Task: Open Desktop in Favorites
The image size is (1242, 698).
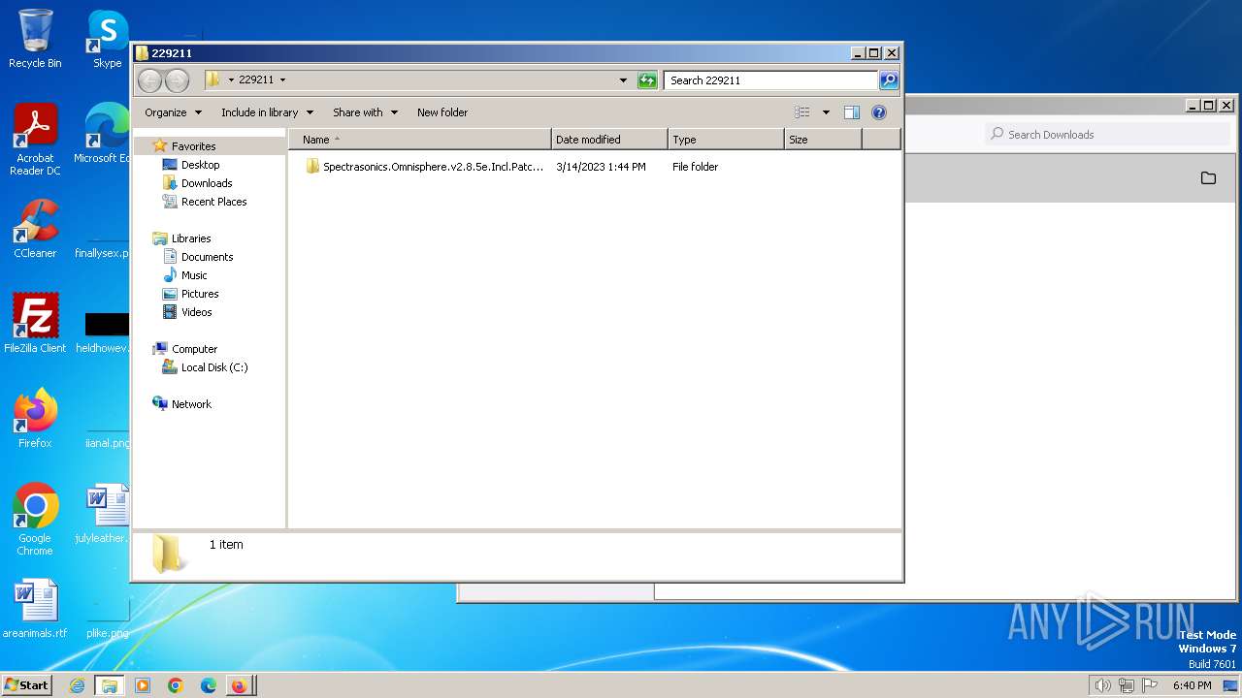Action: click(200, 165)
